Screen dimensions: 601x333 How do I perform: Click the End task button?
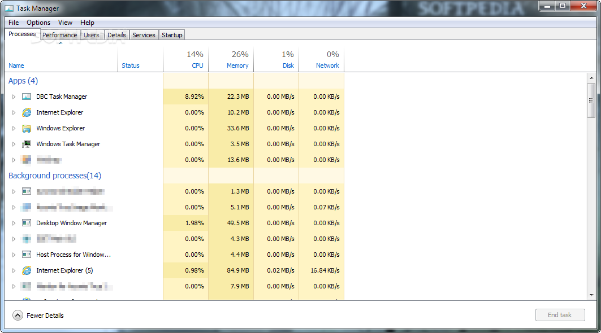coord(560,315)
